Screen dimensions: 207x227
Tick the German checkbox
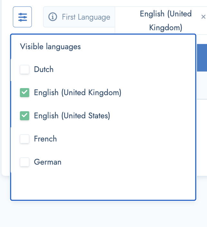(25, 162)
